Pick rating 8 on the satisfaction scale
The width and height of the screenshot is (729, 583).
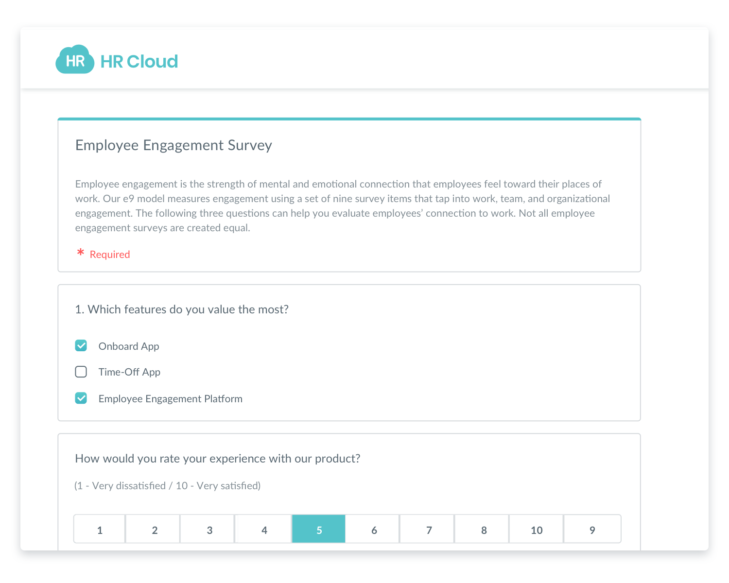click(483, 529)
